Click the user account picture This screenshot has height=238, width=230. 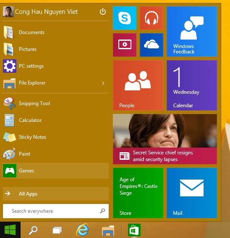tap(8, 12)
